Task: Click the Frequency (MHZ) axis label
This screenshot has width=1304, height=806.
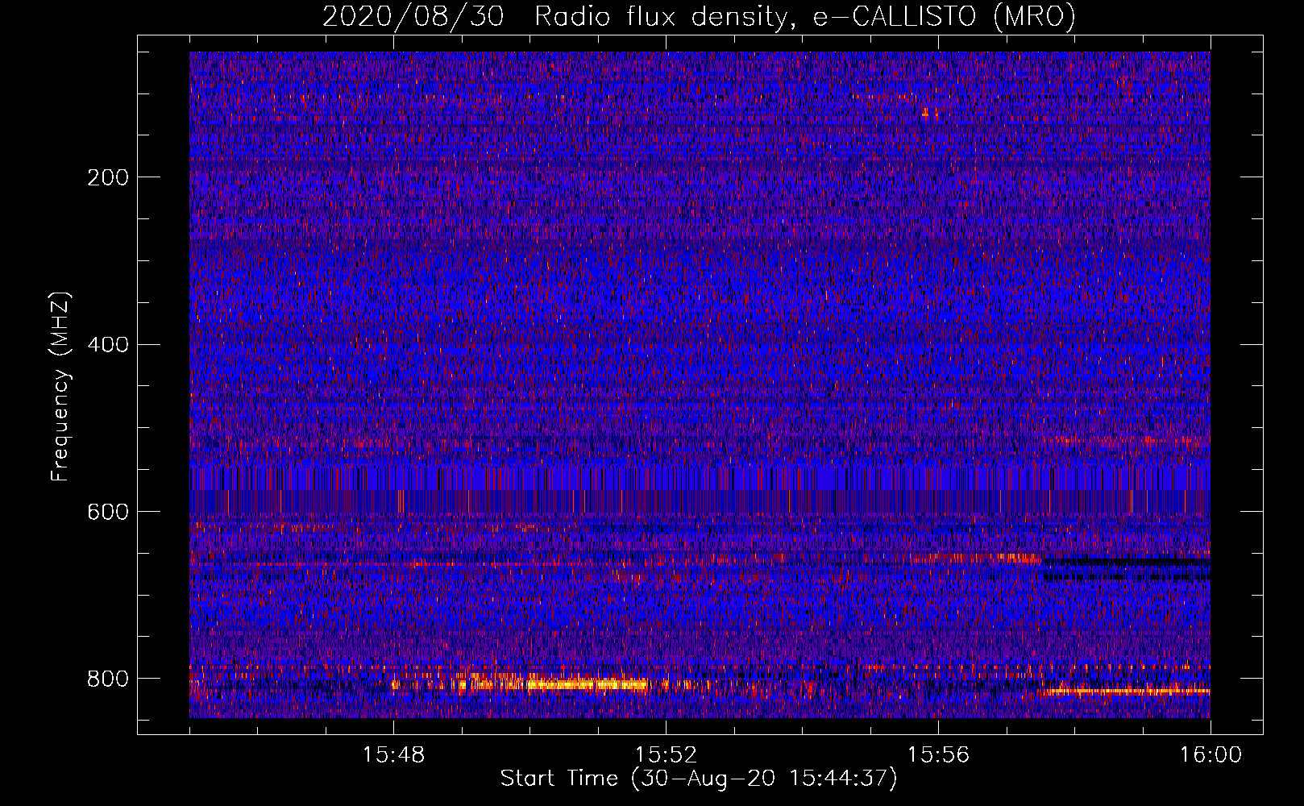Action: coord(60,386)
